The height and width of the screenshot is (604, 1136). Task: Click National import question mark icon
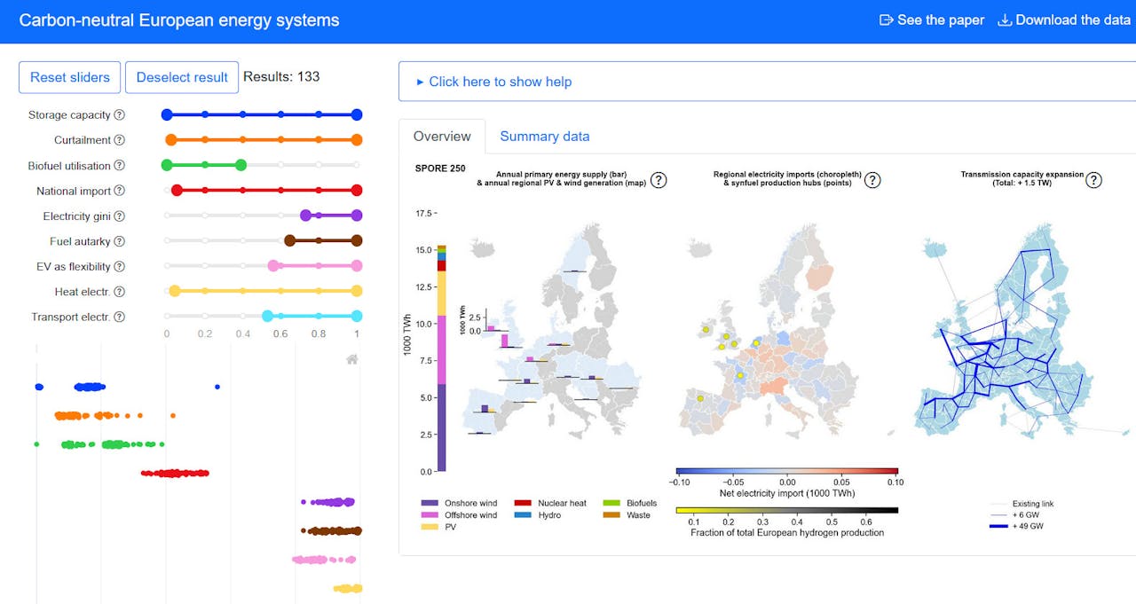coord(119,191)
